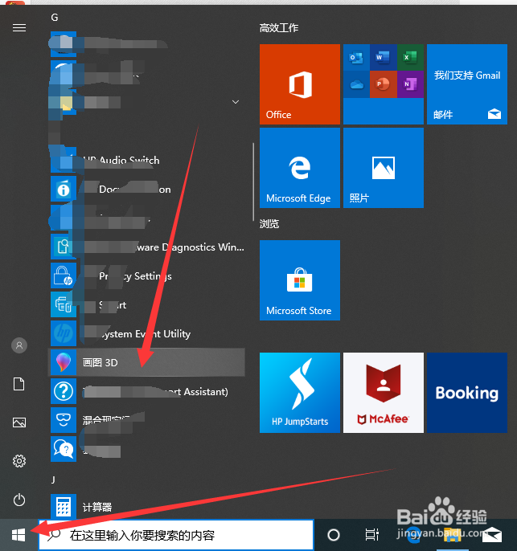Open the Office tile

(300, 84)
